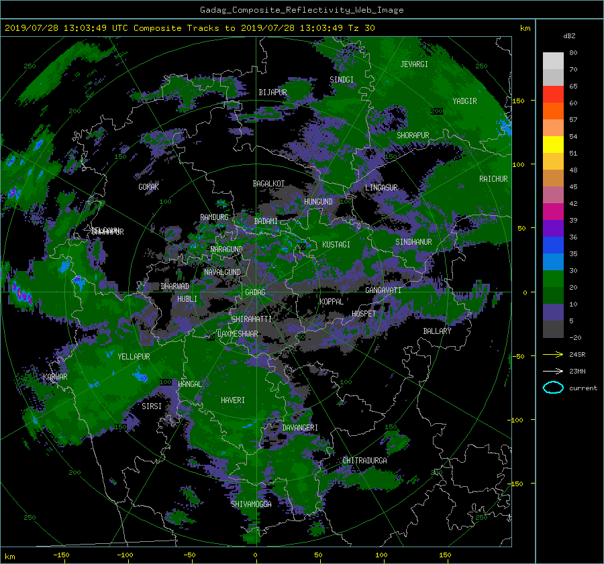Click the HAVERI city label
Viewport: 604px width, 564px height.
point(233,400)
